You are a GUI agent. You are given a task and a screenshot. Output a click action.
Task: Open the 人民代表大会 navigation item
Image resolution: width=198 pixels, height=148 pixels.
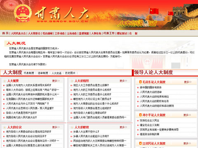tap(18, 33)
